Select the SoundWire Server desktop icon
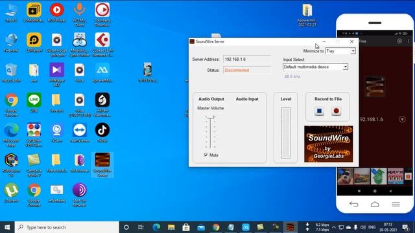This screenshot has width=415, height=233. click(x=102, y=165)
